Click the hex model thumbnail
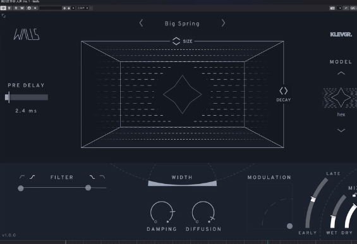 [x=341, y=97]
